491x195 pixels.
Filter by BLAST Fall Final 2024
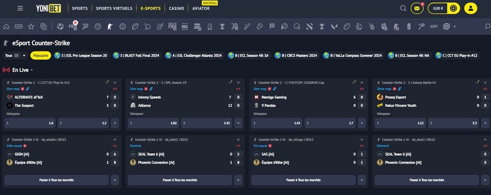137,56
